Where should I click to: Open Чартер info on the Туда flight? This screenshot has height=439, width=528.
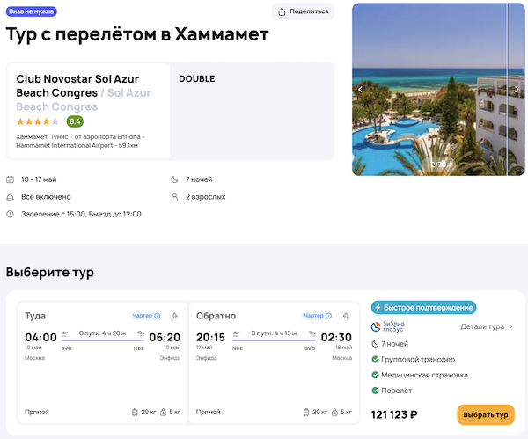pos(146,316)
